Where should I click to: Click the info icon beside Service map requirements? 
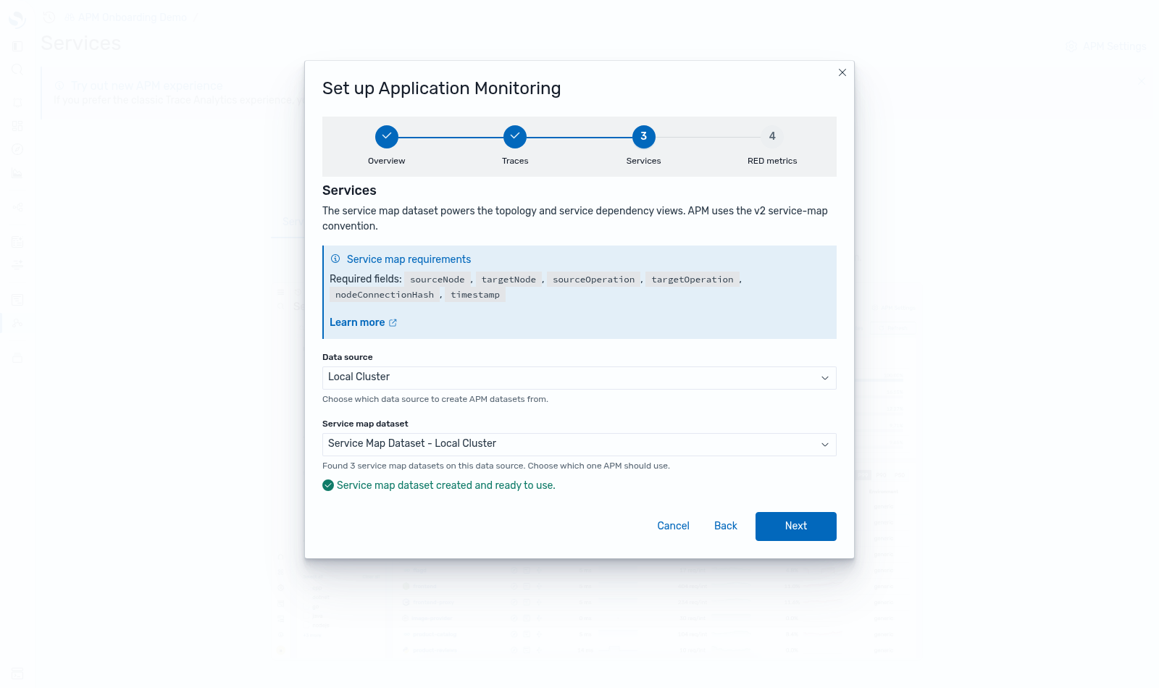335,259
